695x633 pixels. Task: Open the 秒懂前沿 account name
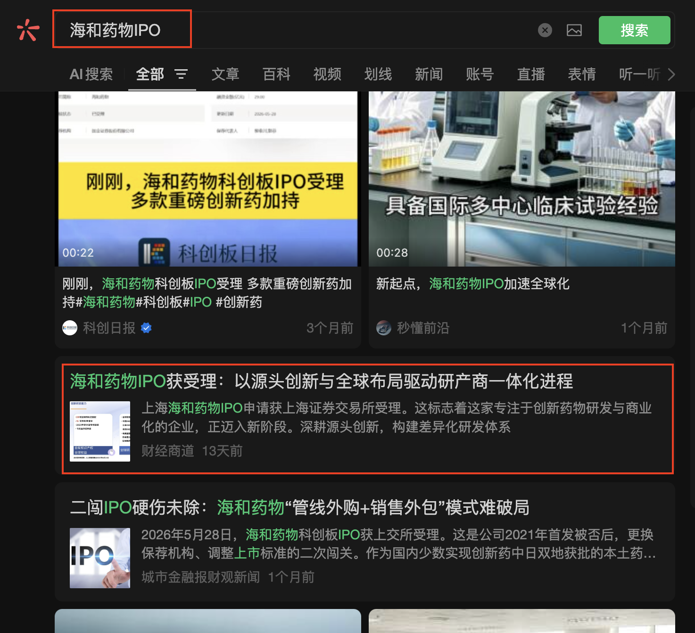coord(423,328)
